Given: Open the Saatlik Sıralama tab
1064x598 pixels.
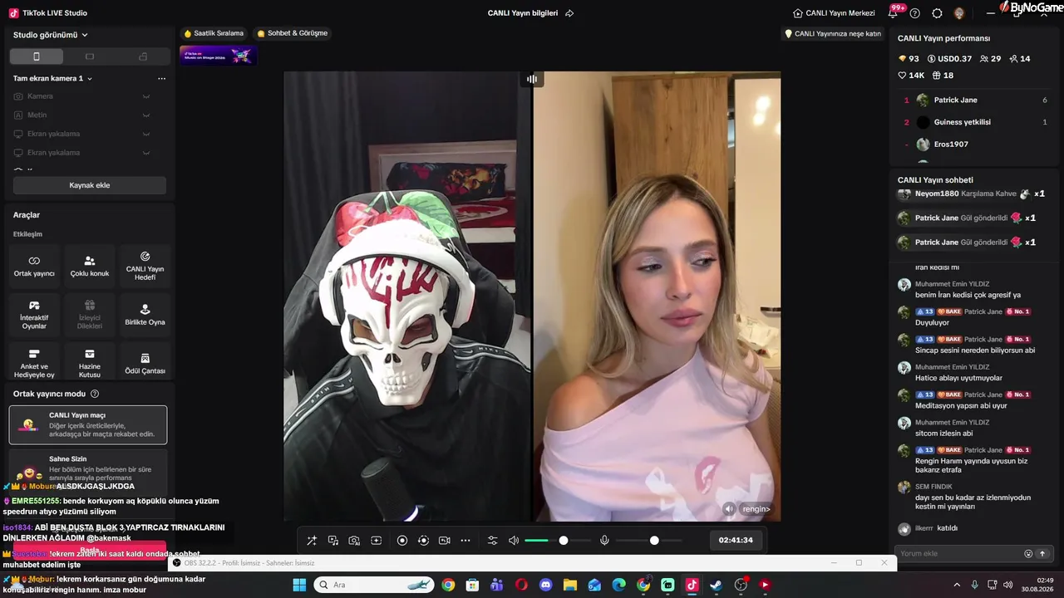Looking at the screenshot, I should pos(214,33).
